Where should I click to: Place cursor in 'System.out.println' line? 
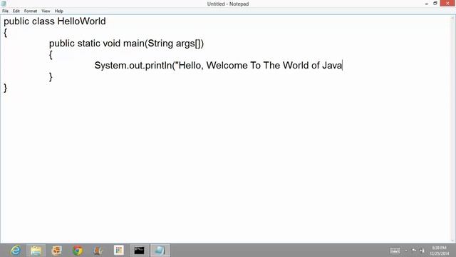point(219,65)
